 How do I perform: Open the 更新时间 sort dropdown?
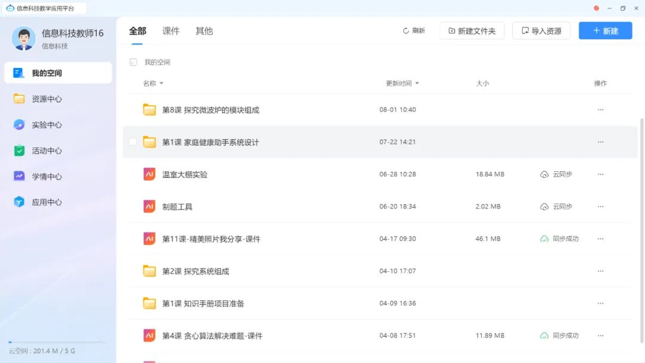(401, 84)
